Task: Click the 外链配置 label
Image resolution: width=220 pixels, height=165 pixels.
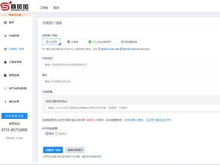Action: [48, 92]
